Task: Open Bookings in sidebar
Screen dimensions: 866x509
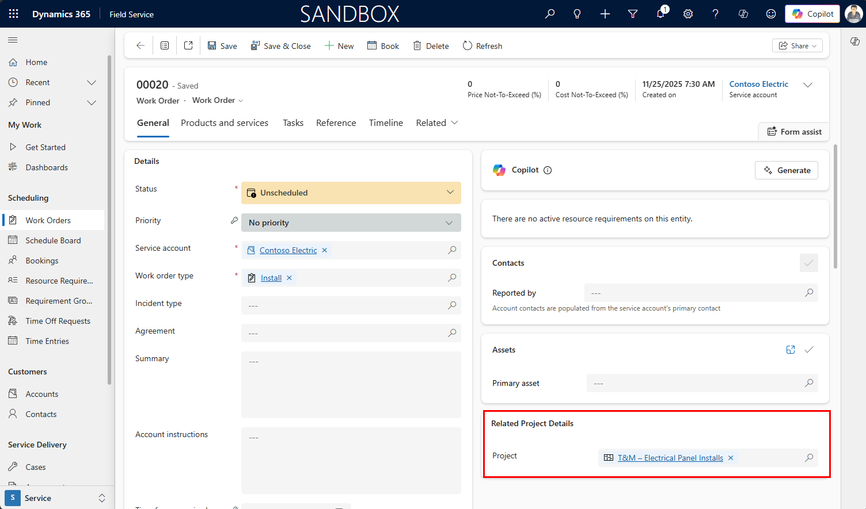Action: (x=42, y=261)
